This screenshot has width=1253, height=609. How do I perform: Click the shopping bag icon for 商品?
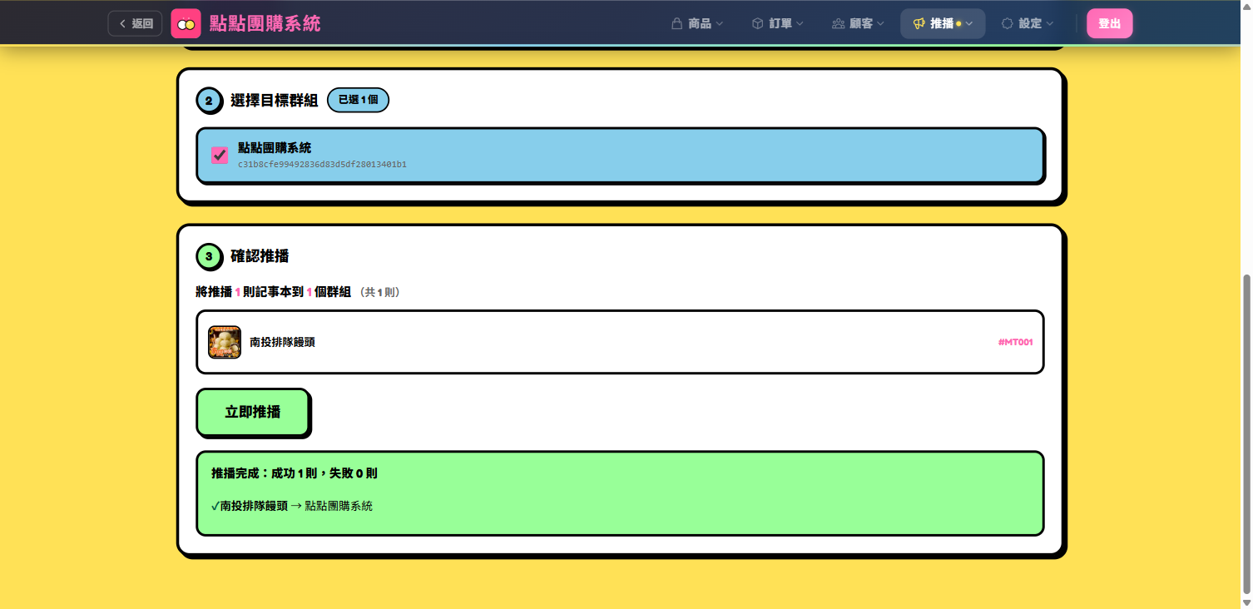(677, 24)
